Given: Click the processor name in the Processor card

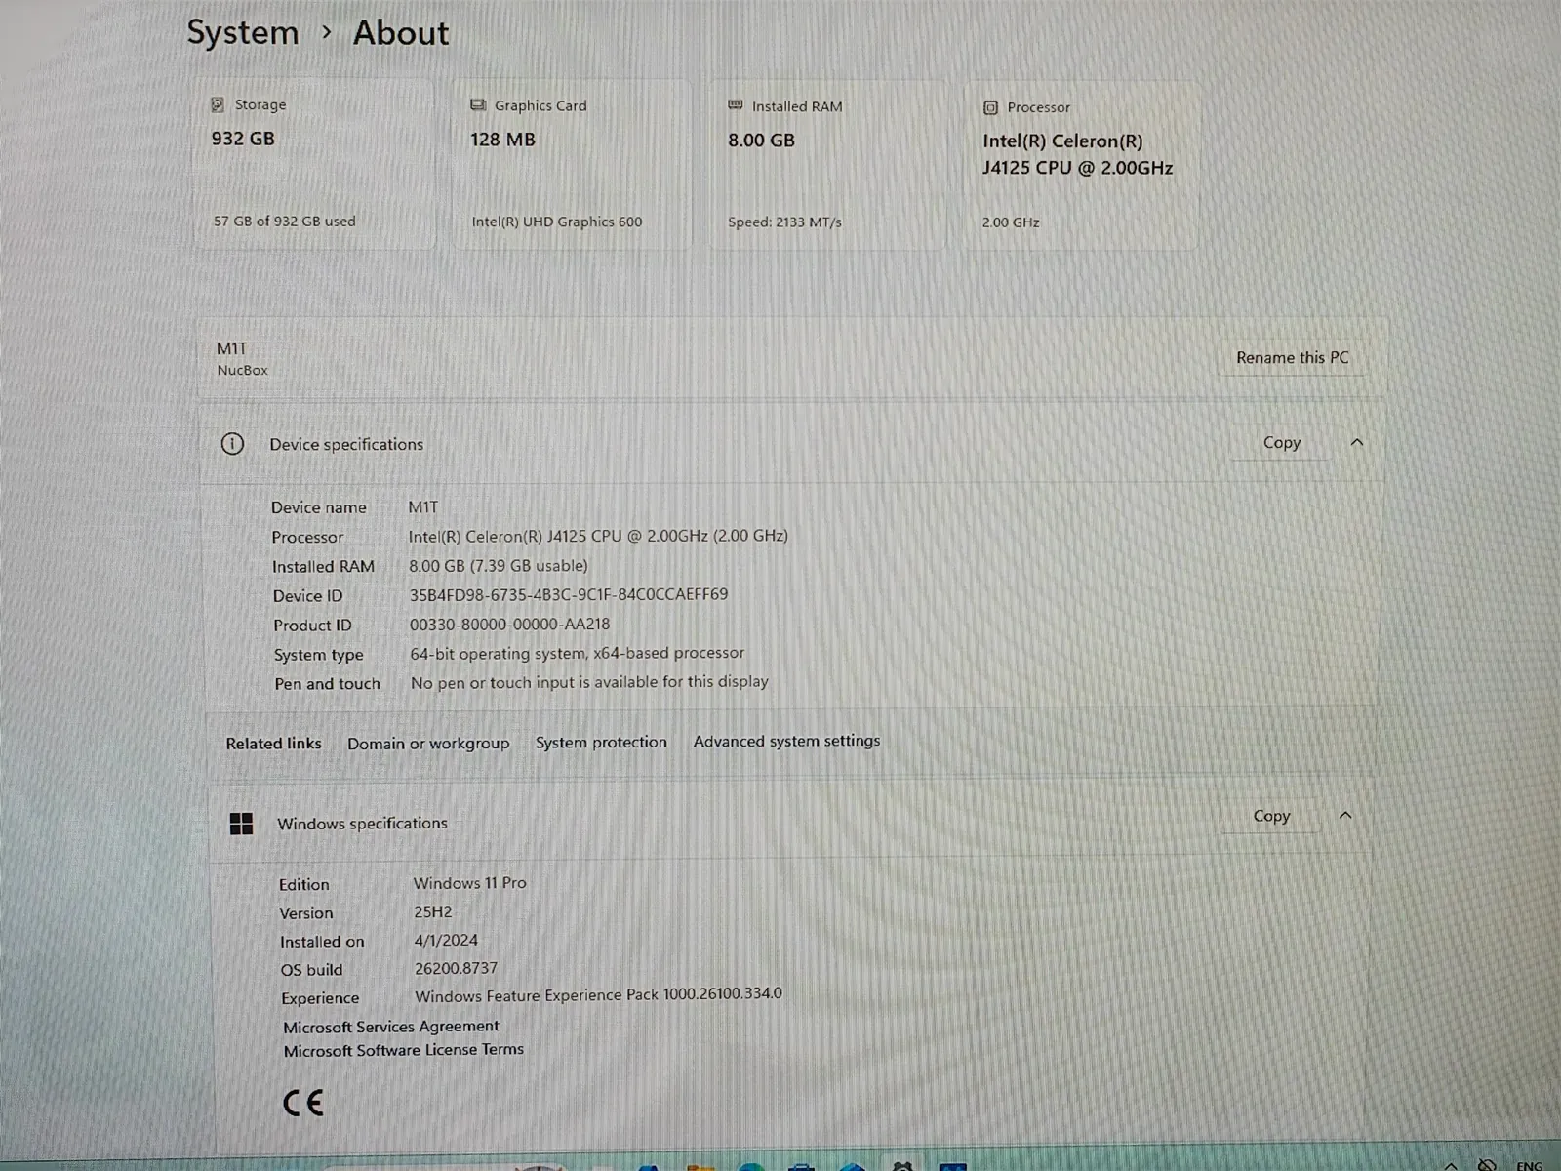Looking at the screenshot, I should click(x=1077, y=154).
